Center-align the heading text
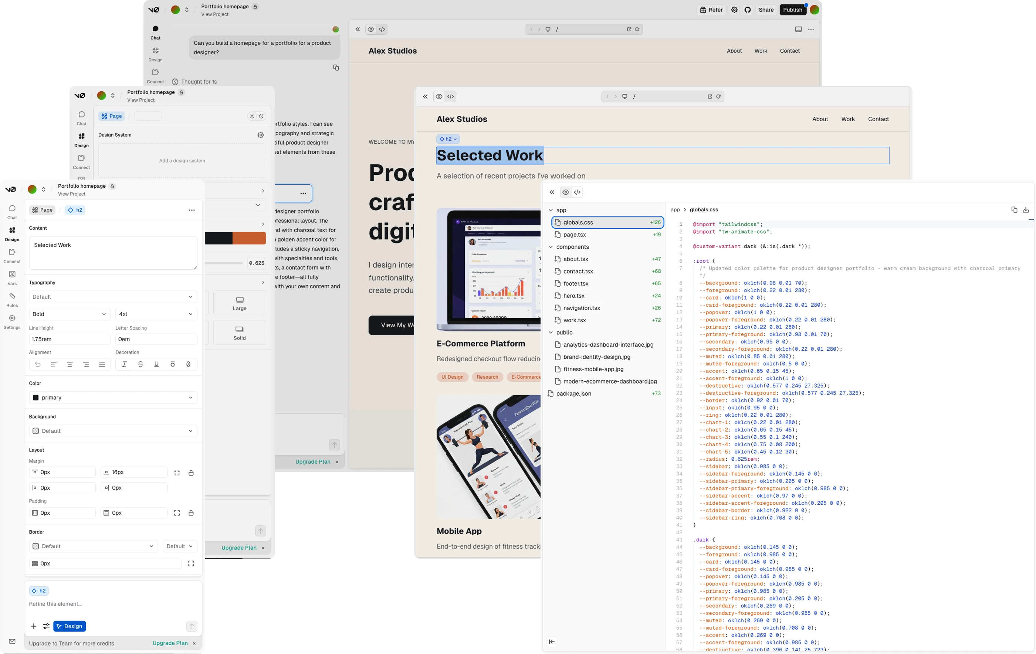Image resolution: width=1036 pixels, height=654 pixels. [70, 364]
